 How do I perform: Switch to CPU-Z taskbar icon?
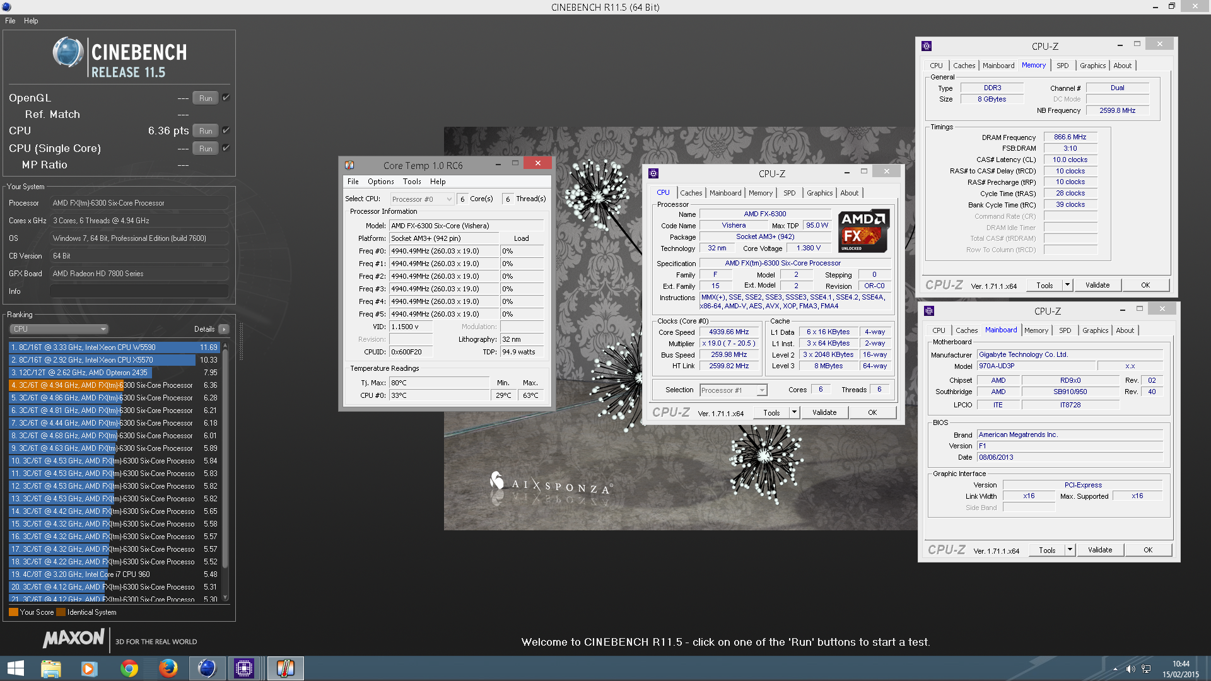click(x=244, y=668)
